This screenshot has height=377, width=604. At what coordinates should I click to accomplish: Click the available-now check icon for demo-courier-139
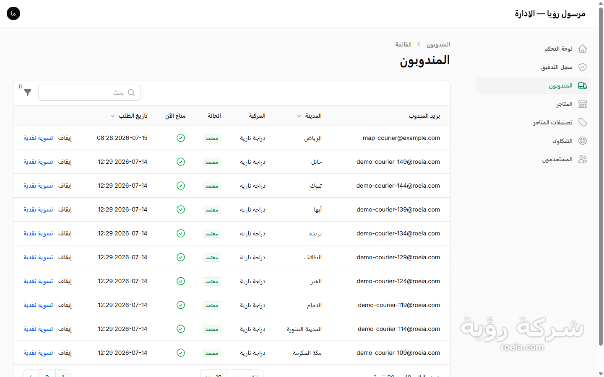pos(181,209)
